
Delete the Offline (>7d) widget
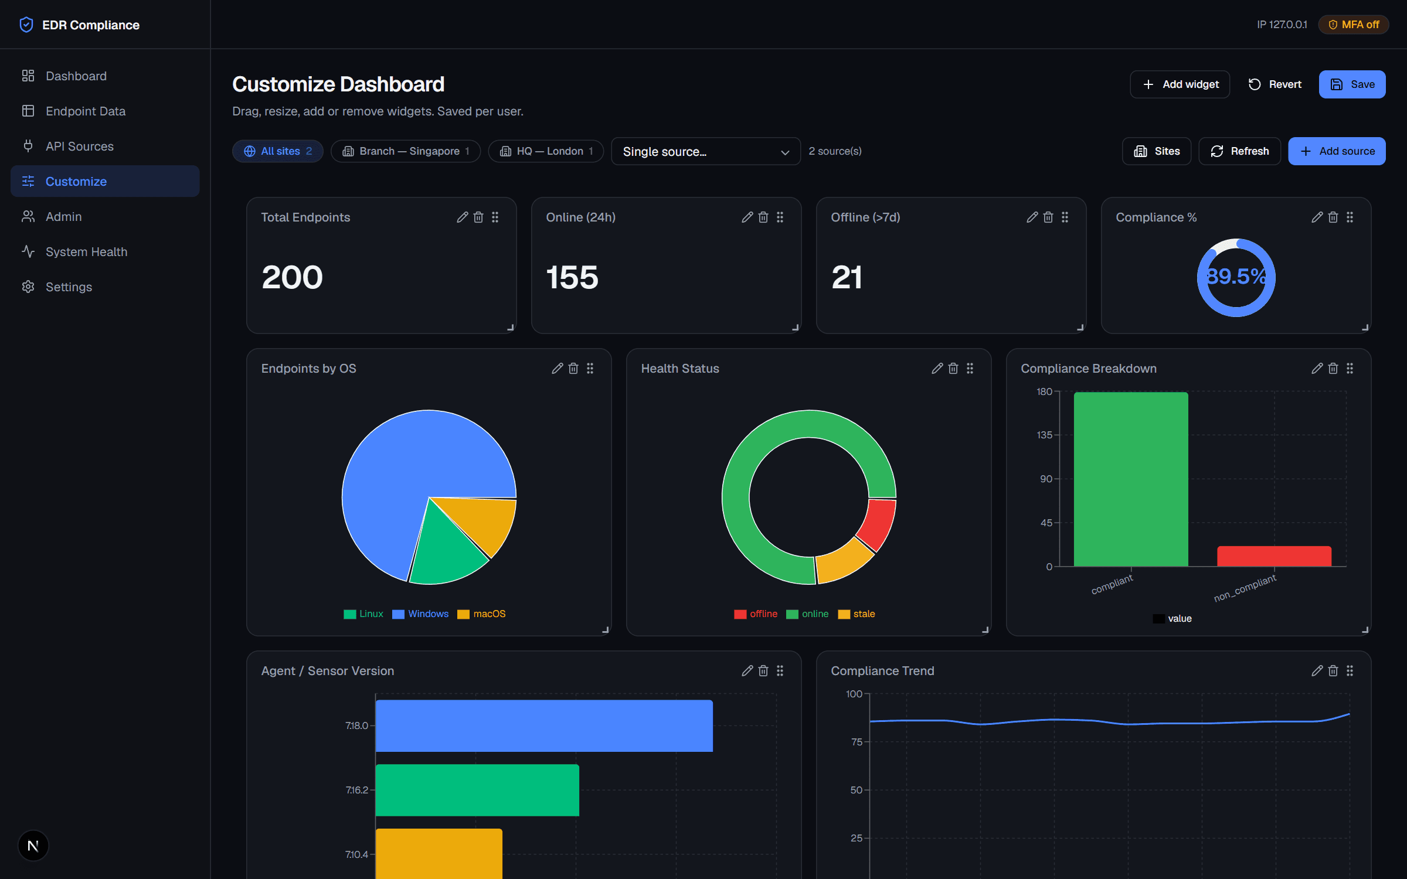click(x=1048, y=217)
